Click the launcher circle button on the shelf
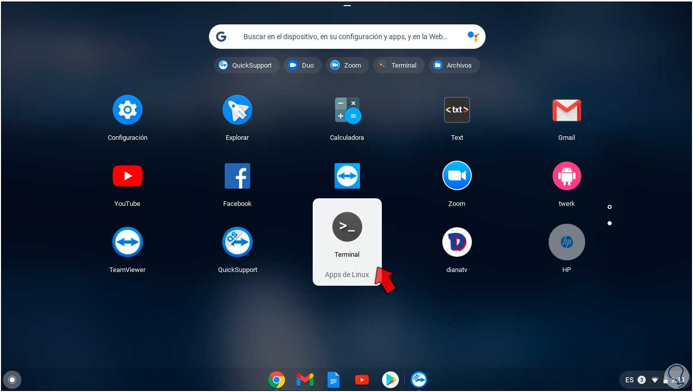This screenshot has height=392, width=693. point(12,380)
